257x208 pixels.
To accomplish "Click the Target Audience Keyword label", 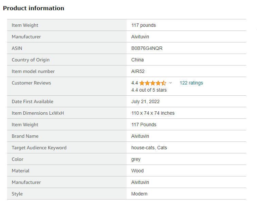I will click(x=39, y=148).
